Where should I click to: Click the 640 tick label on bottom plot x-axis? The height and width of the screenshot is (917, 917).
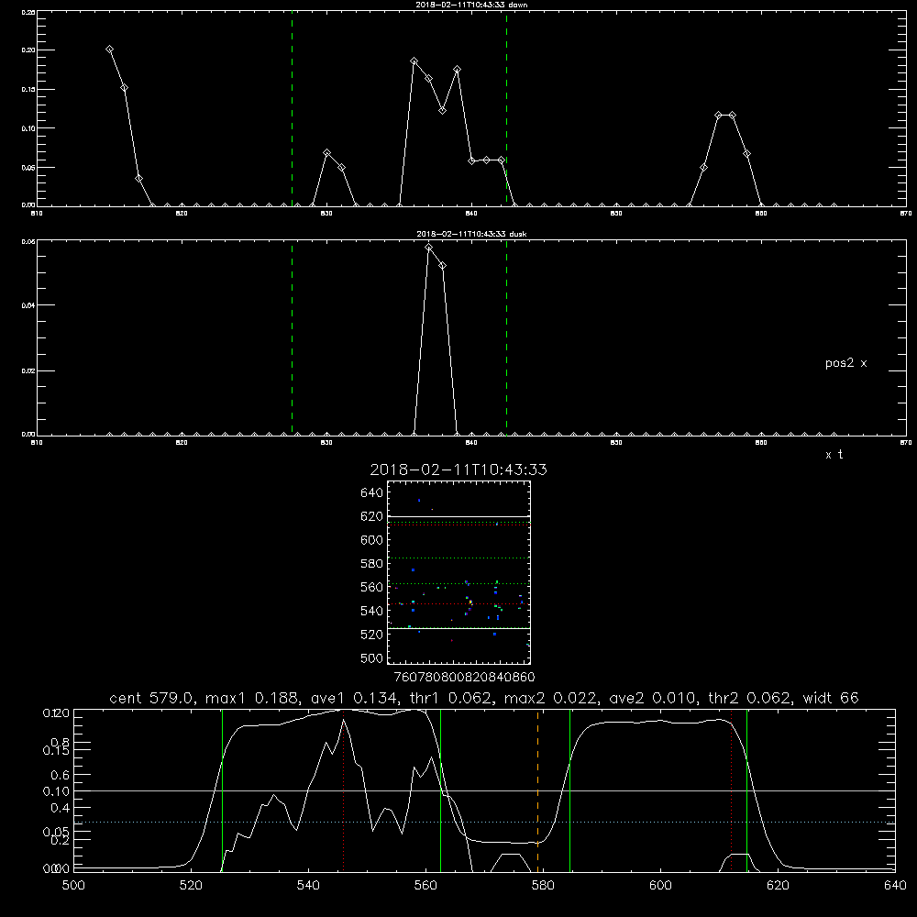point(895,886)
